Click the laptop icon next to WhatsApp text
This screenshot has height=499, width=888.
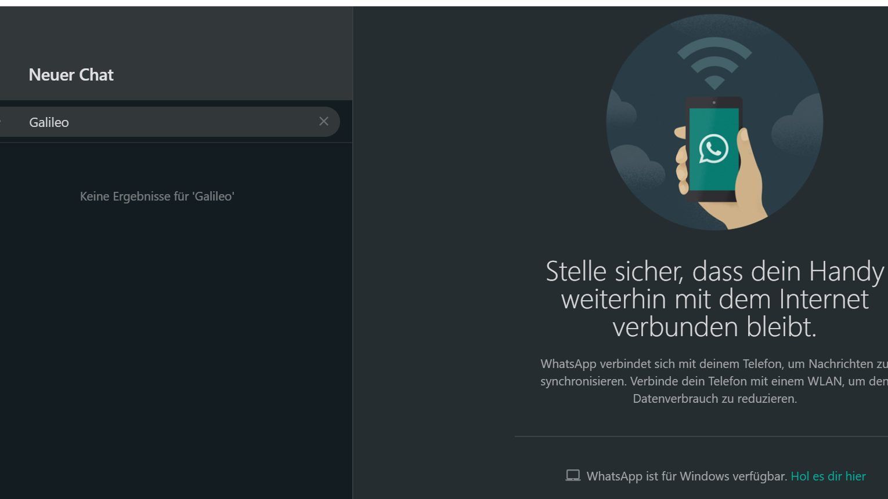coord(573,476)
